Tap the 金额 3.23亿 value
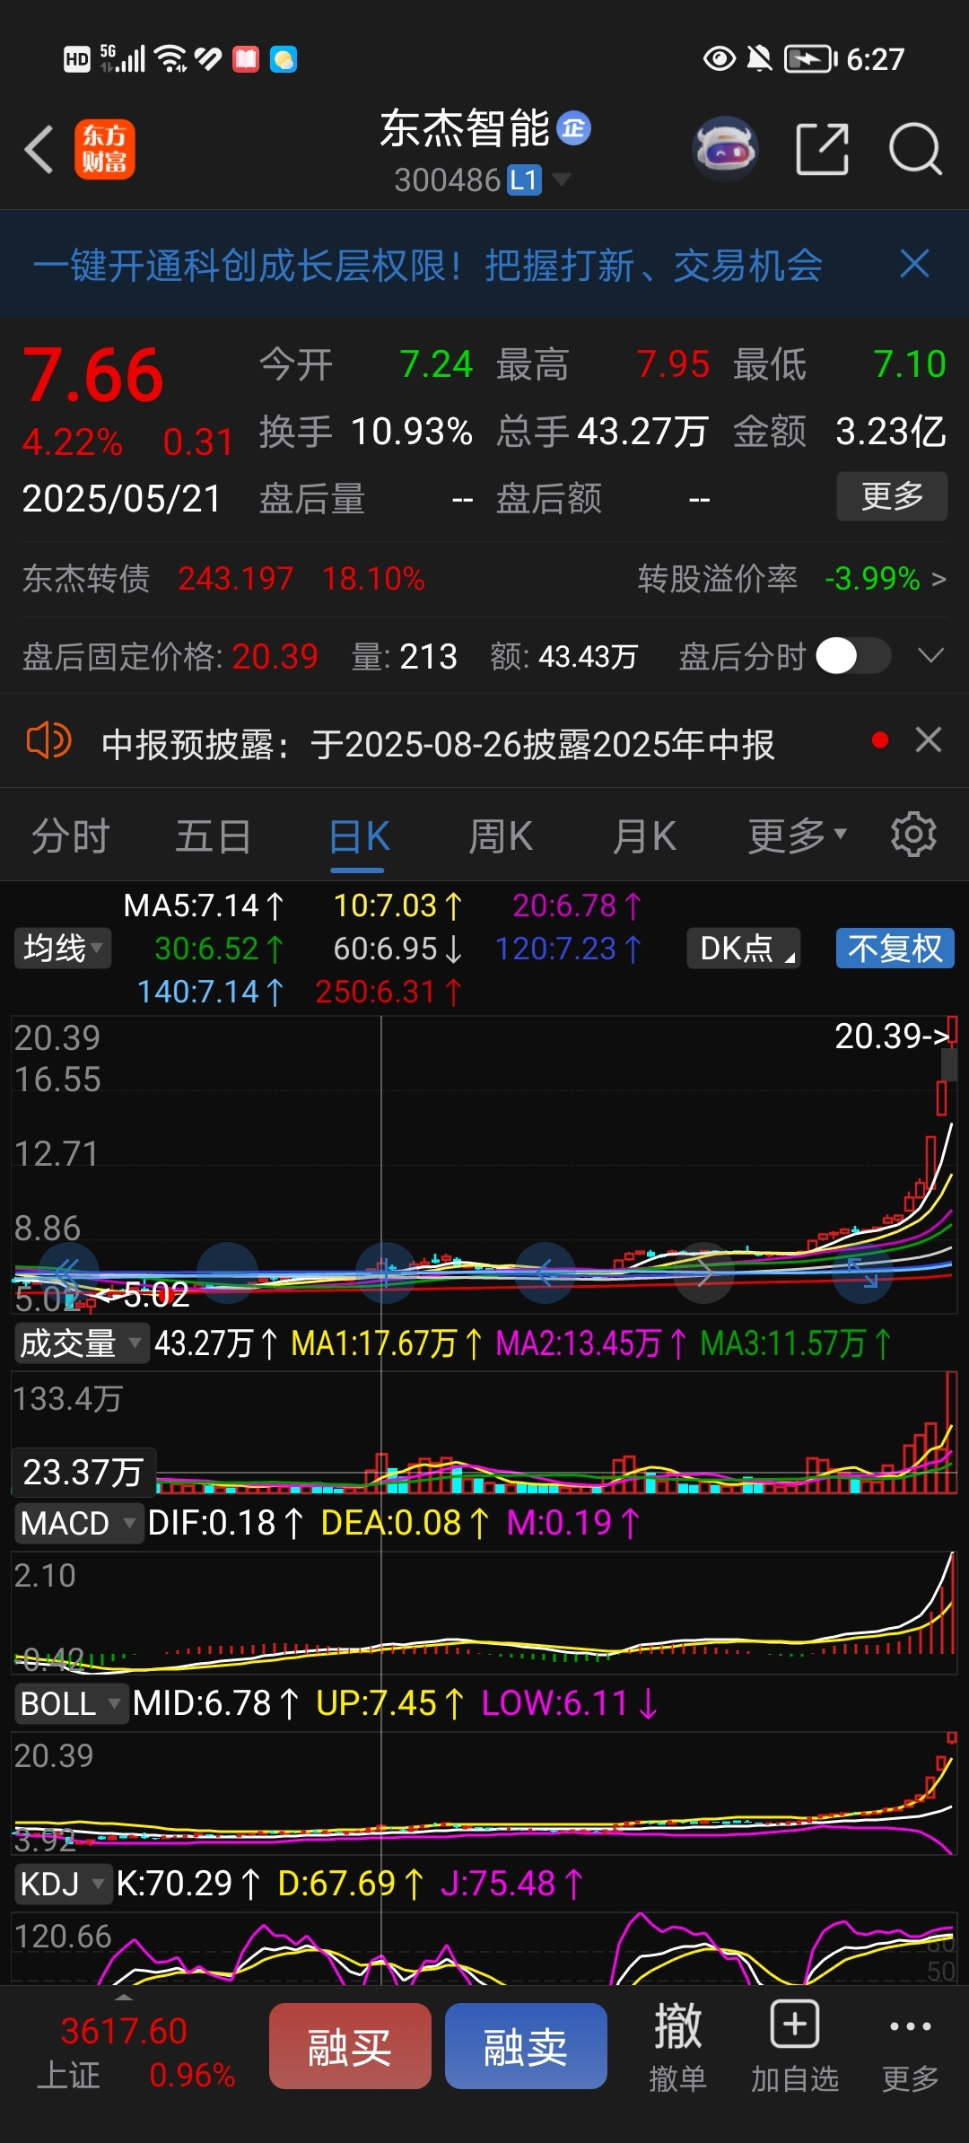Viewport: 969px width, 2143px height. [891, 432]
